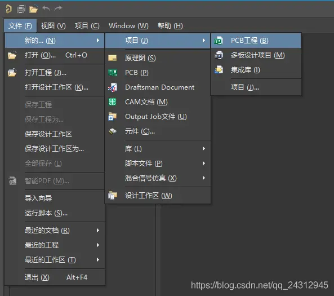Choose 打开工程 (J)... entry
This screenshot has width=334, height=296.
(55, 73)
